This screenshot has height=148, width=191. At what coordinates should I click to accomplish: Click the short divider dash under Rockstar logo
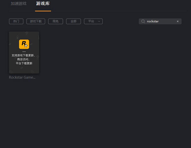pos(24,51)
